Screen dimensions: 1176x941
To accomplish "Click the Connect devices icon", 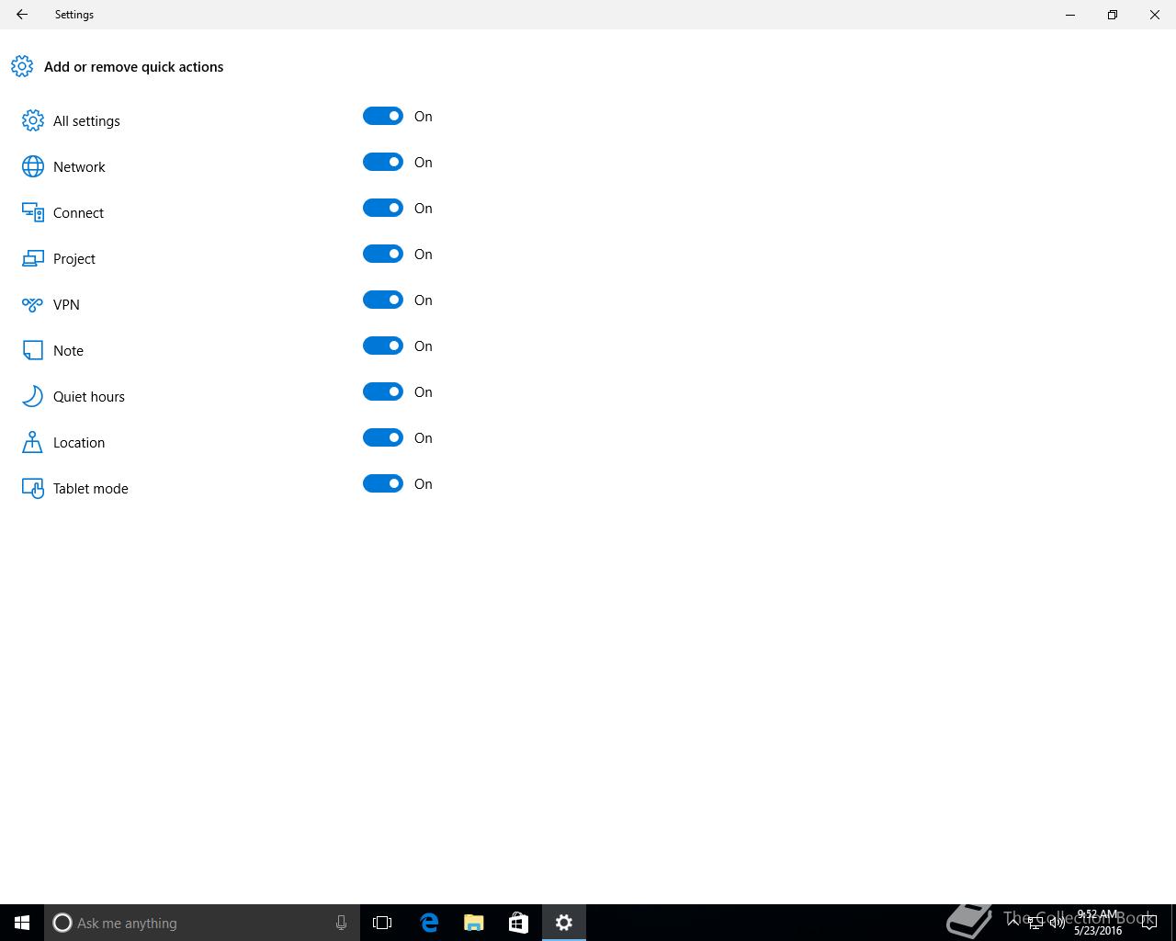I will click(x=33, y=212).
